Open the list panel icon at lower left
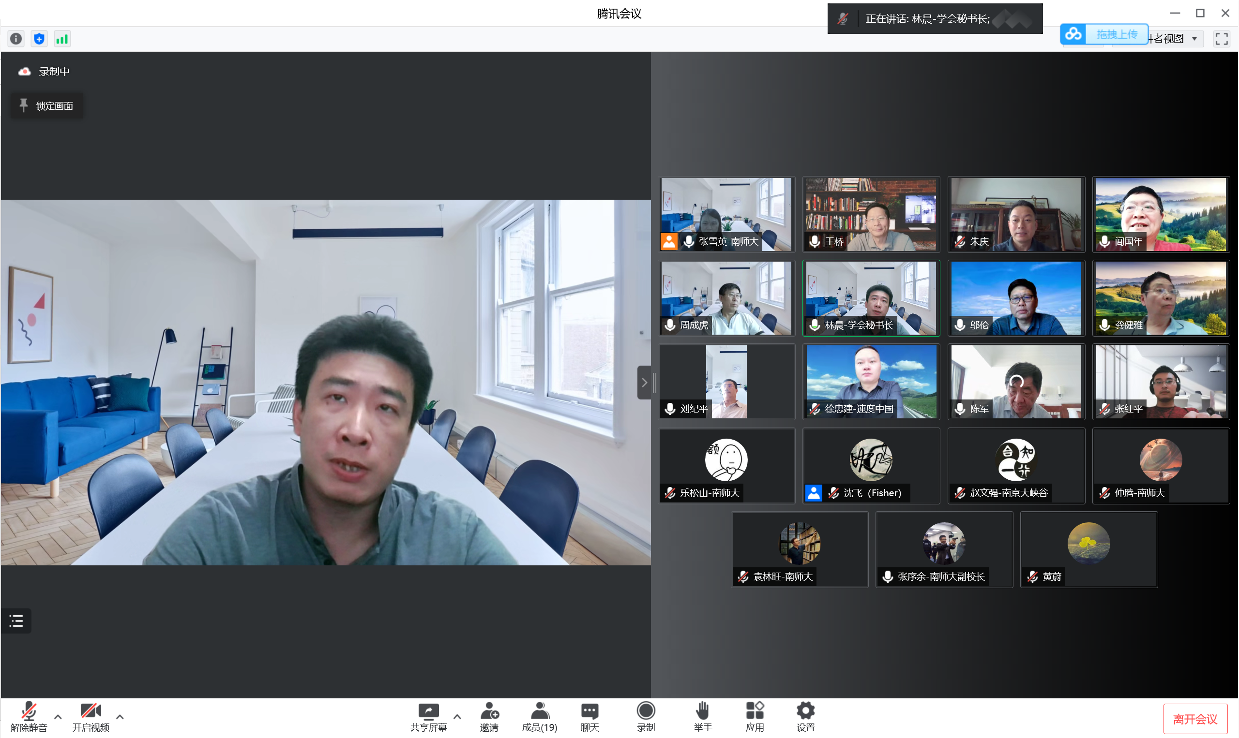 tap(16, 620)
